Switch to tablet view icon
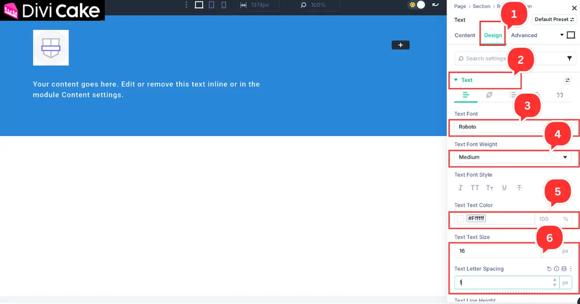This screenshot has width=580, height=304. [x=211, y=5]
